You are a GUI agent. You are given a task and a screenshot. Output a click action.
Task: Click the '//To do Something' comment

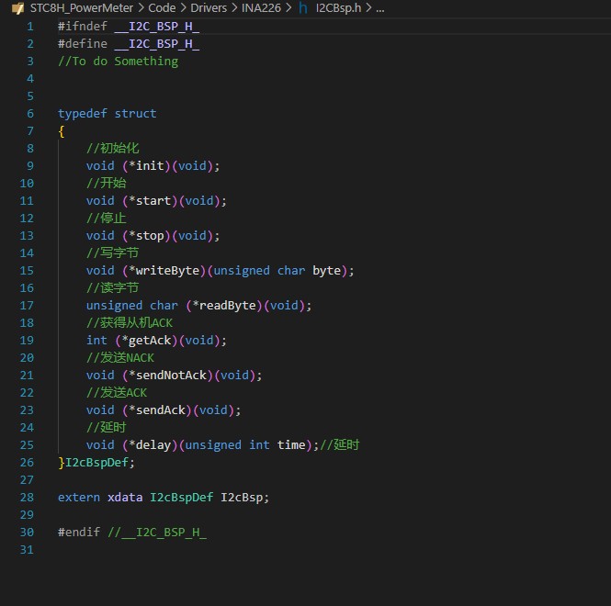click(119, 62)
